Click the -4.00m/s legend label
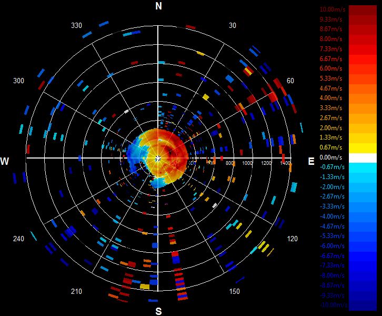Viewport: 382px width, 316px height. (332, 216)
